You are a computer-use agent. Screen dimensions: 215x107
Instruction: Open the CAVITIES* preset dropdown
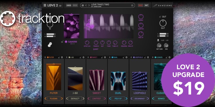(97, 99)
